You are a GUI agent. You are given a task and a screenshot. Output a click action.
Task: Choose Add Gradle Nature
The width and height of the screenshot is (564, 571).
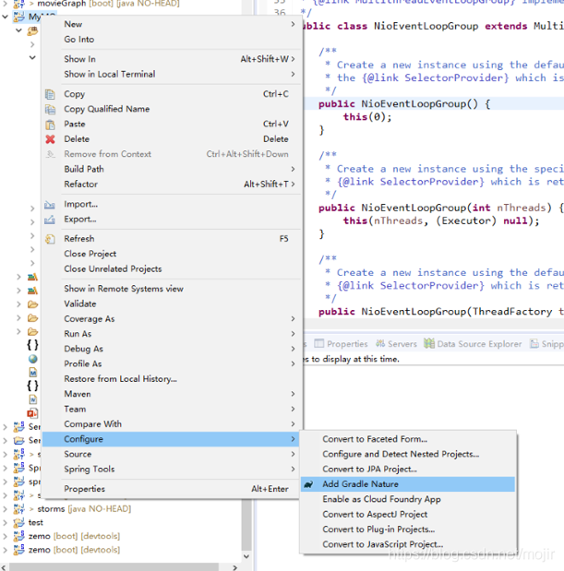tap(408, 484)
